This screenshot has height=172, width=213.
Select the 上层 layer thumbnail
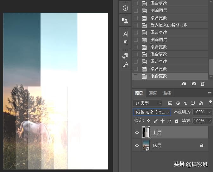pos(146,132)
